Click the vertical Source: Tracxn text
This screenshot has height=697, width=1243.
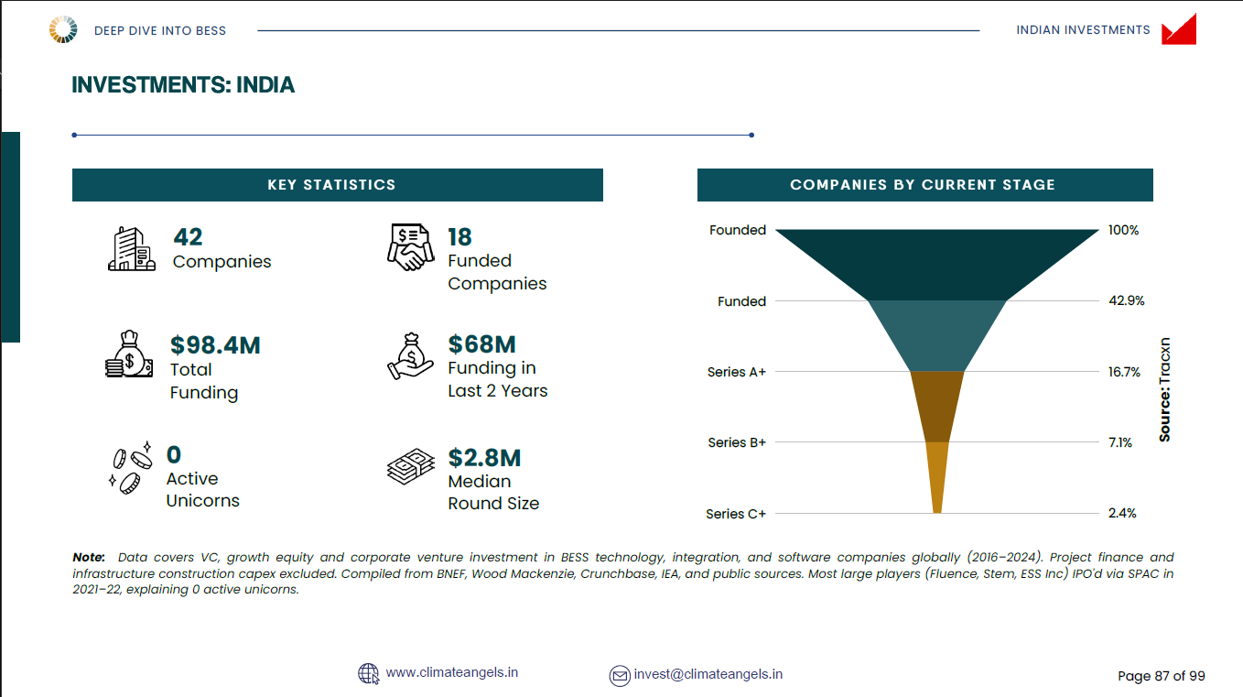1165,390
